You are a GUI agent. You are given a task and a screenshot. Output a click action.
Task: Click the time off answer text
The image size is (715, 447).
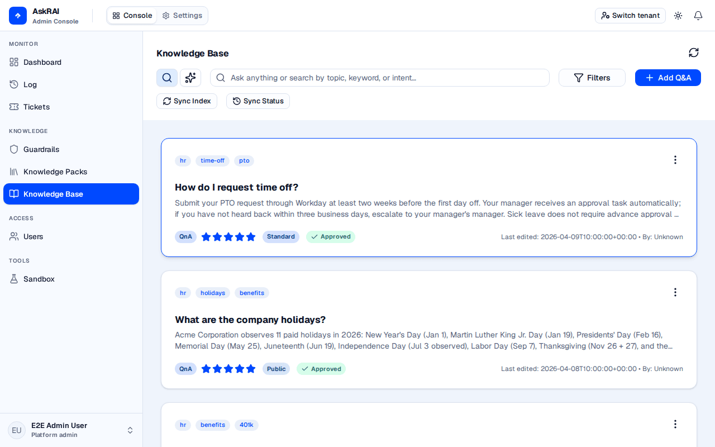[x=428, y=208]
